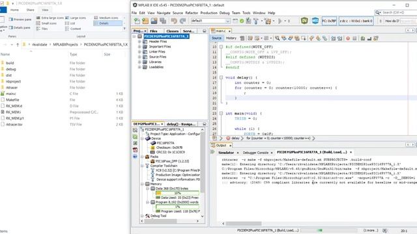Minimize the dashboard panel group icon
Viewport: 417px width, 234px height.
coord(204,124)
